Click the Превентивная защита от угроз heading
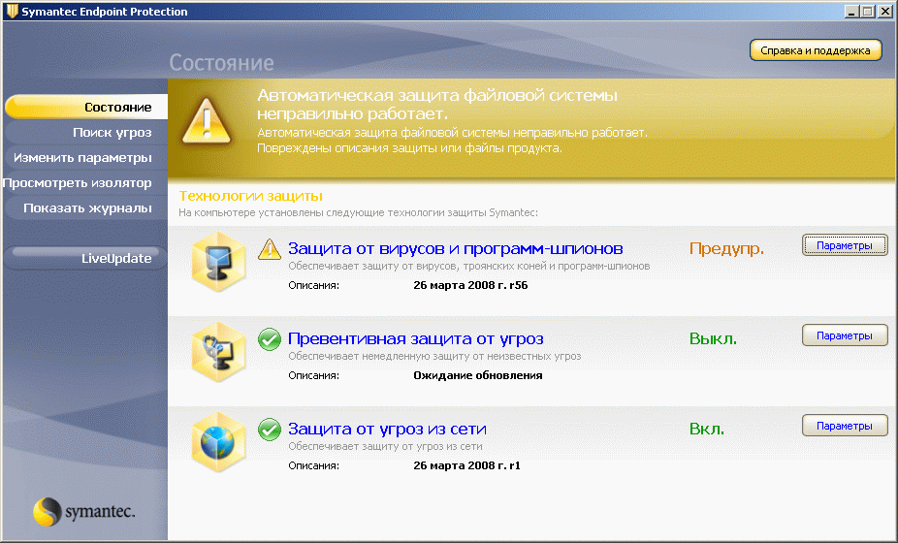Viewport: 898px width, 543px height. point(416,338)
